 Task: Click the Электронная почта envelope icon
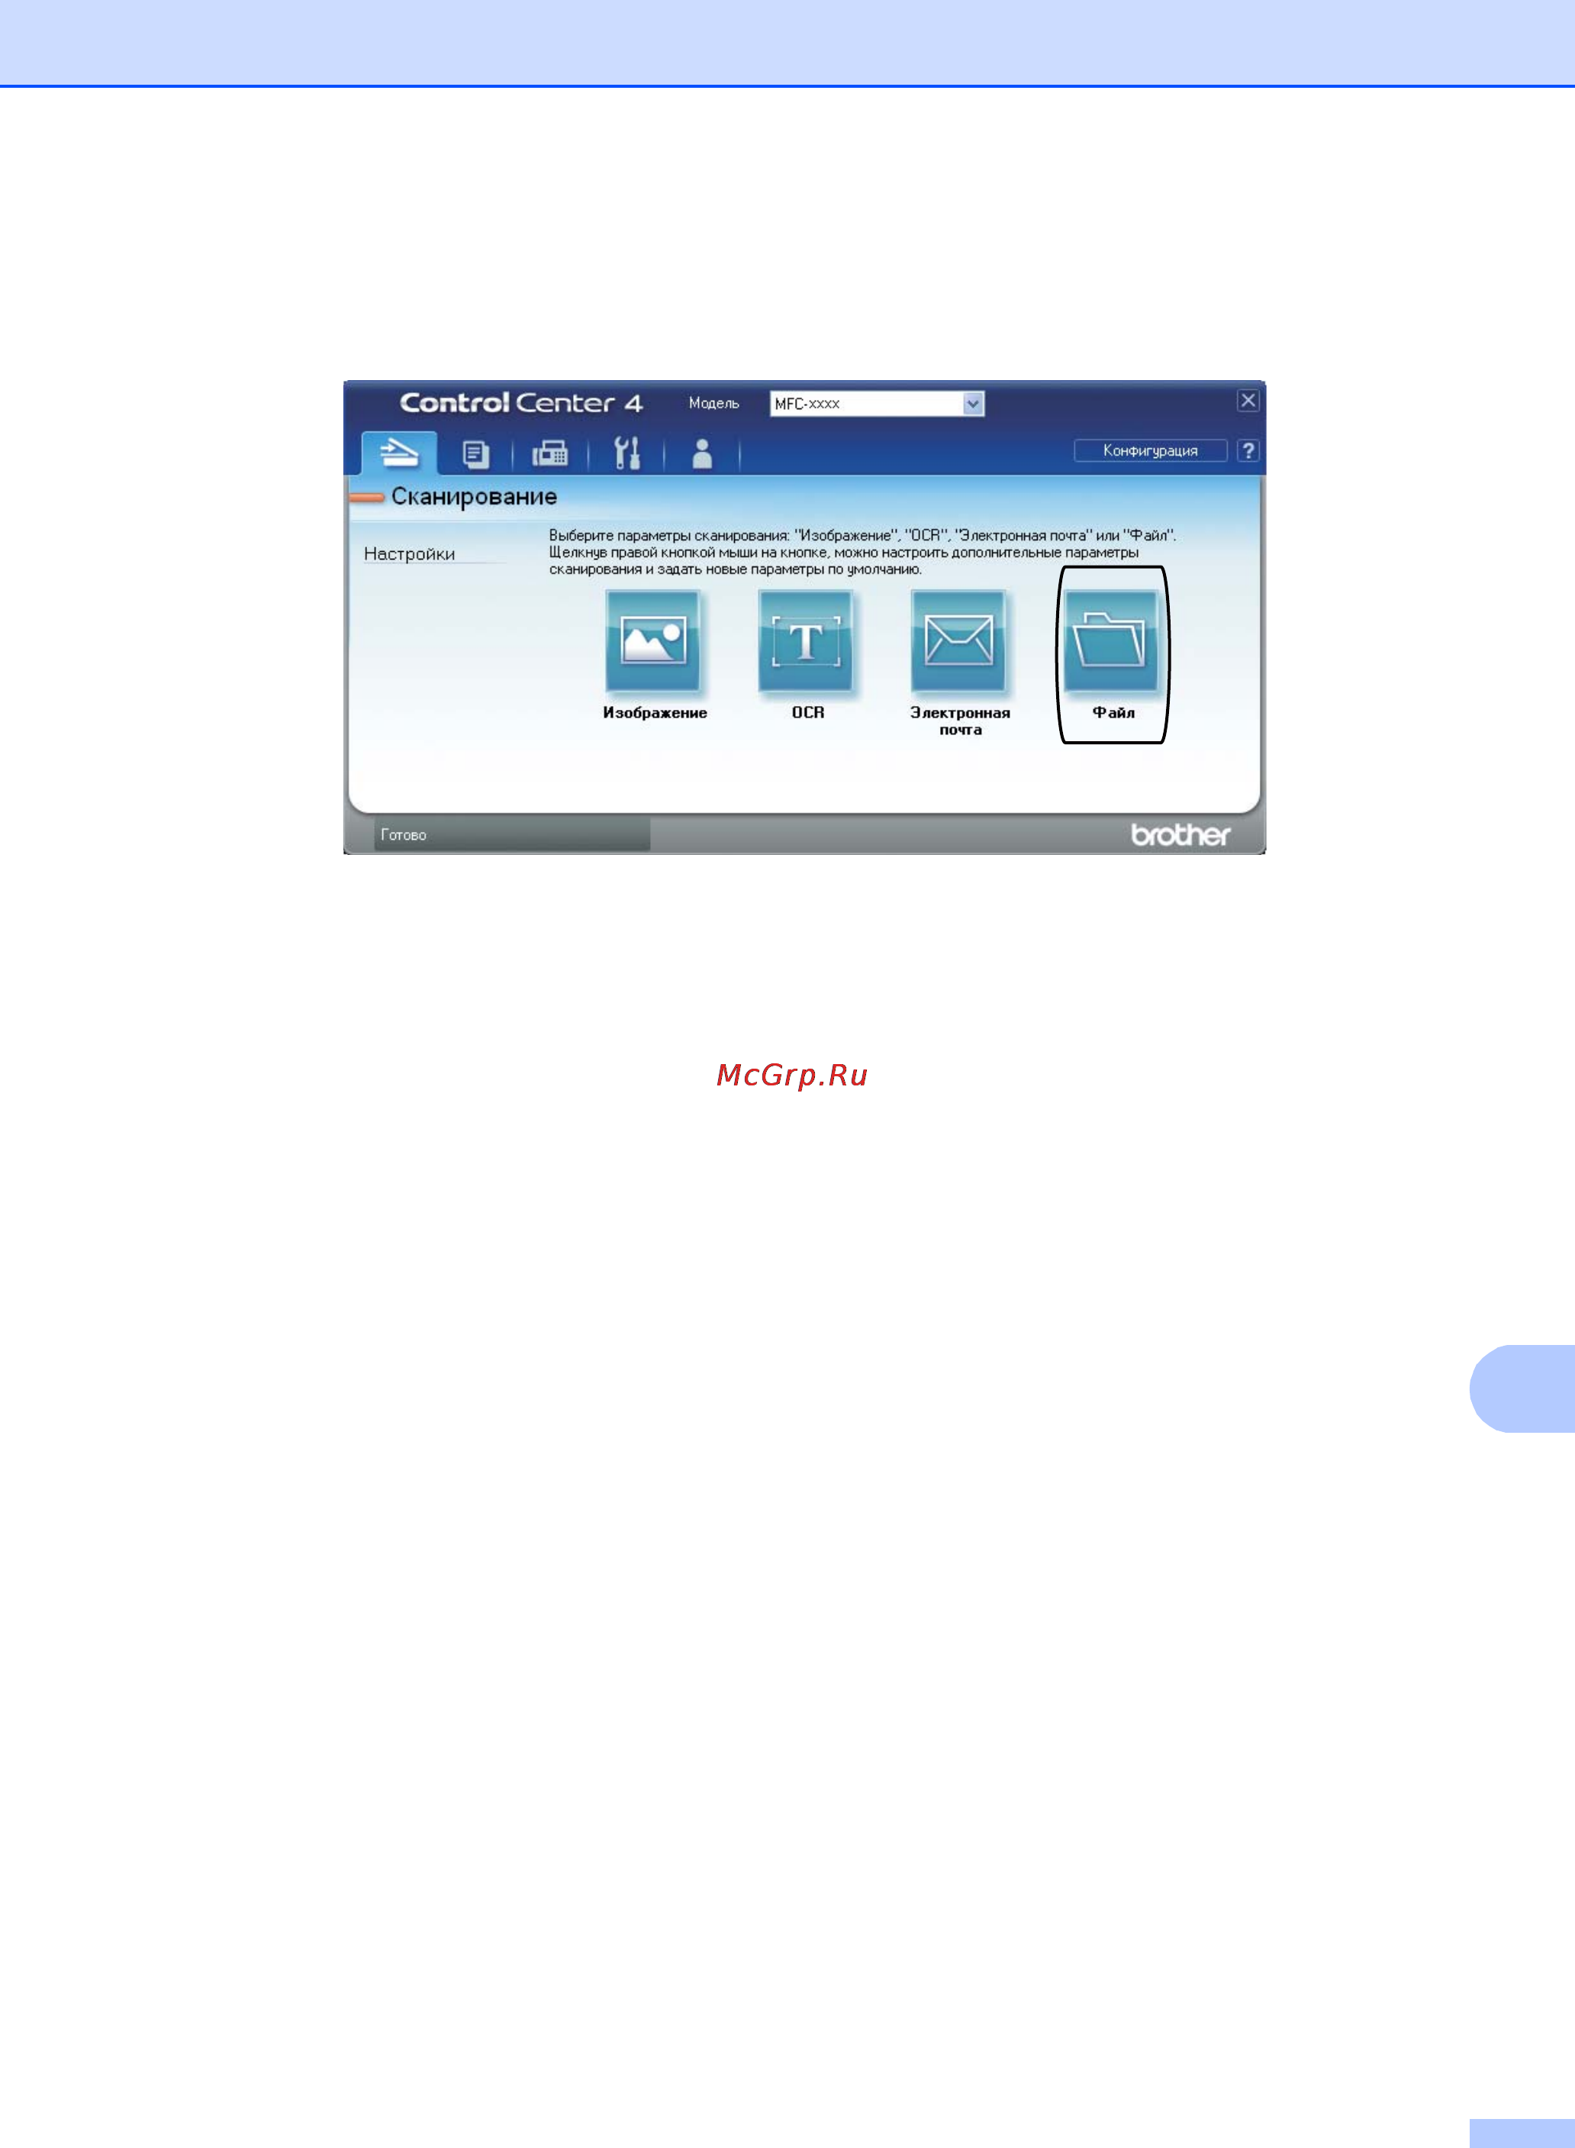click(x=958, y=640)
